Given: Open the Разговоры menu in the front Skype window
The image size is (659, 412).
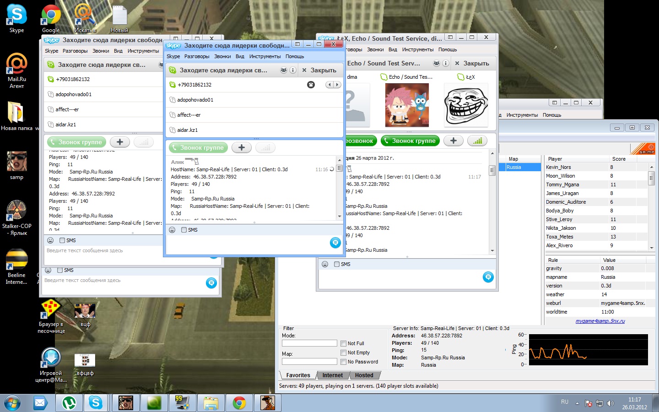Looking at the screenshot, I should (x=197, y=56).
